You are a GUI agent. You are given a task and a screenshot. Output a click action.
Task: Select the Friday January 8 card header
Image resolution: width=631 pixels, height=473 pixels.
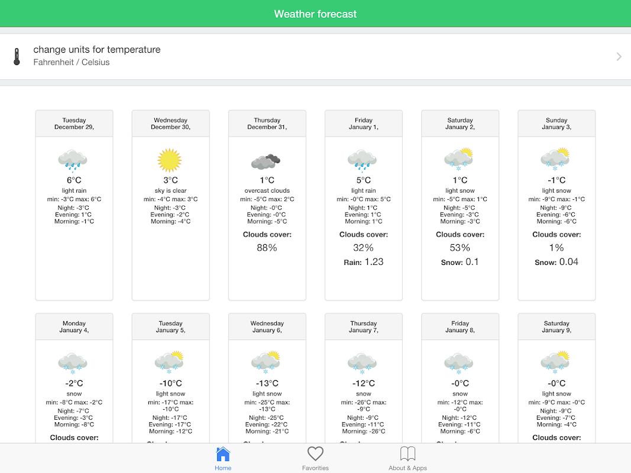click(x=460, y=326)
